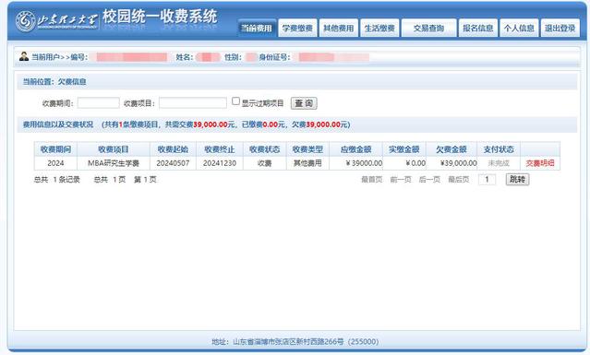This screenshot has width=590, height=355.
Task: Click the 20240507 start date cell
Action: 173,163
